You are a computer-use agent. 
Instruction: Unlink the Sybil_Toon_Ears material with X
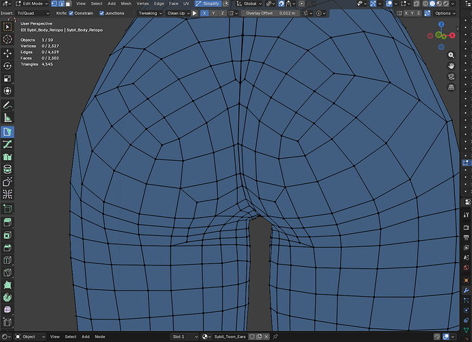[266, 337]
